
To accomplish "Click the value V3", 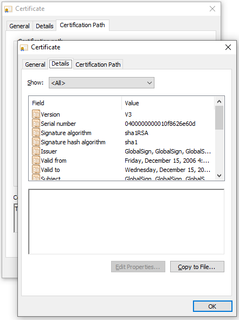I will point(128,114).
